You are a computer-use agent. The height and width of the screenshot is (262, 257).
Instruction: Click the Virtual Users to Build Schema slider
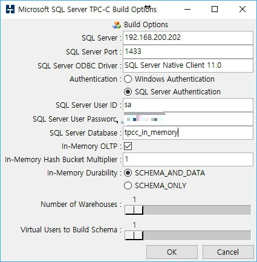click(188, 235)
